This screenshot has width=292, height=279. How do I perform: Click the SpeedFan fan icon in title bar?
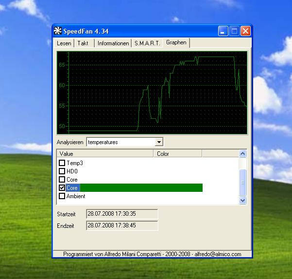point(57,31)
